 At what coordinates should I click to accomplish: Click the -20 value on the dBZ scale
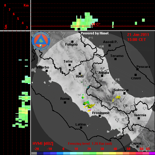[x=36, y=149]
